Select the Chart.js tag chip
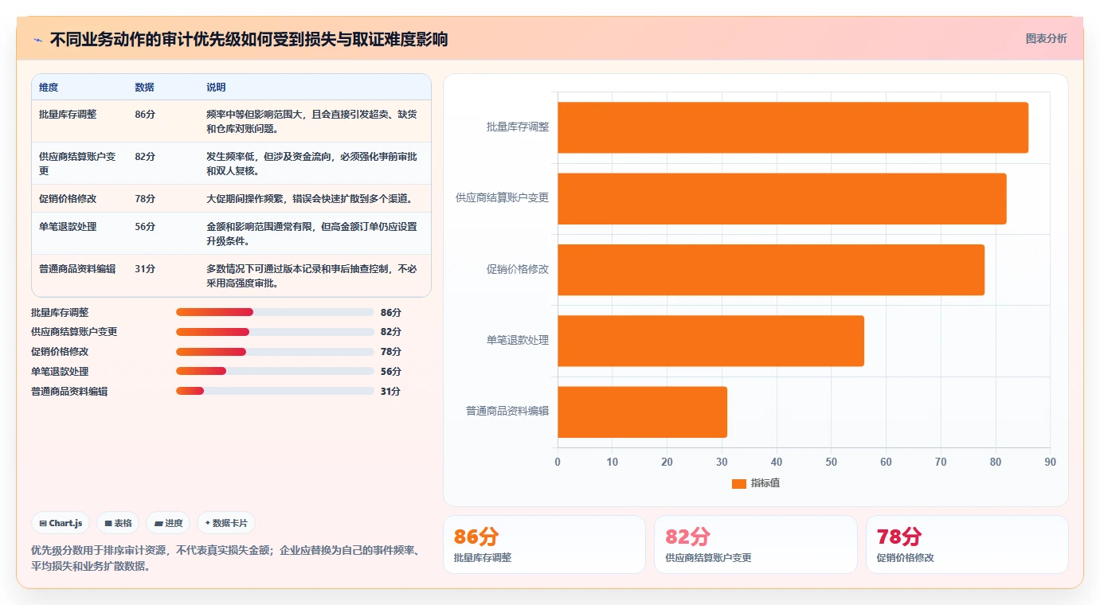 [61, 523]
